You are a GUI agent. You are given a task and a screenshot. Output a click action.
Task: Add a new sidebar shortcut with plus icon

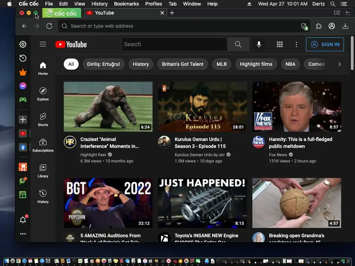(23, 119)
